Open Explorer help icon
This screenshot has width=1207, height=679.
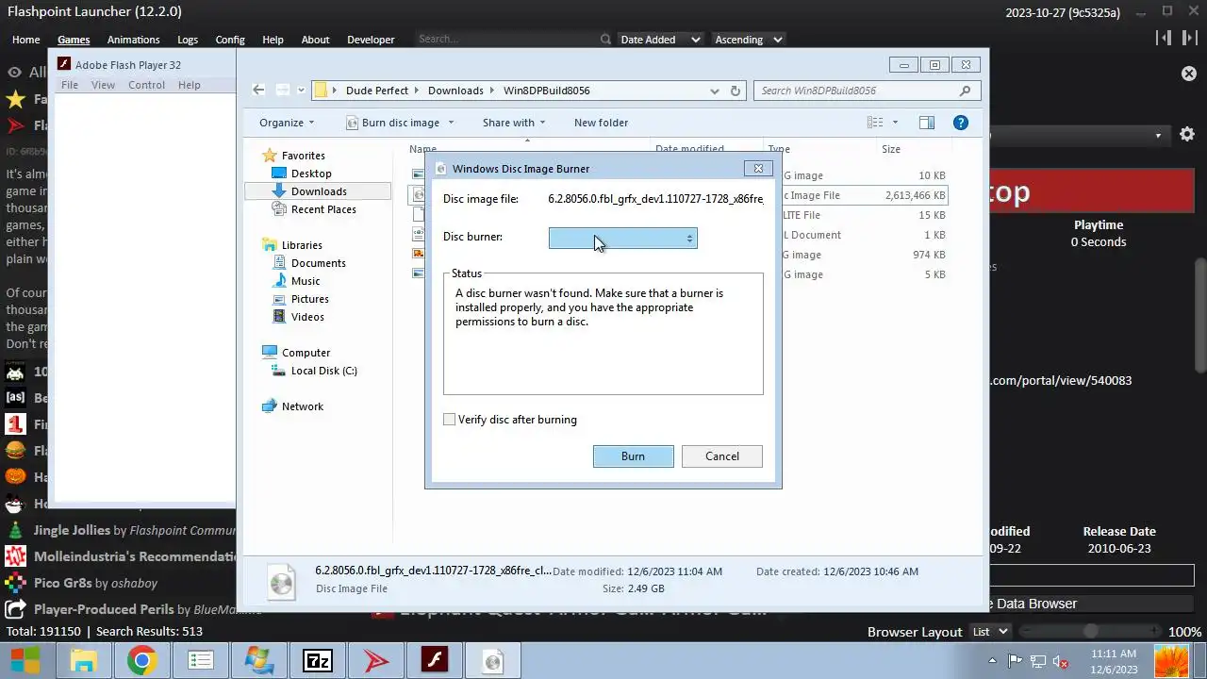[x=961, y=123]
